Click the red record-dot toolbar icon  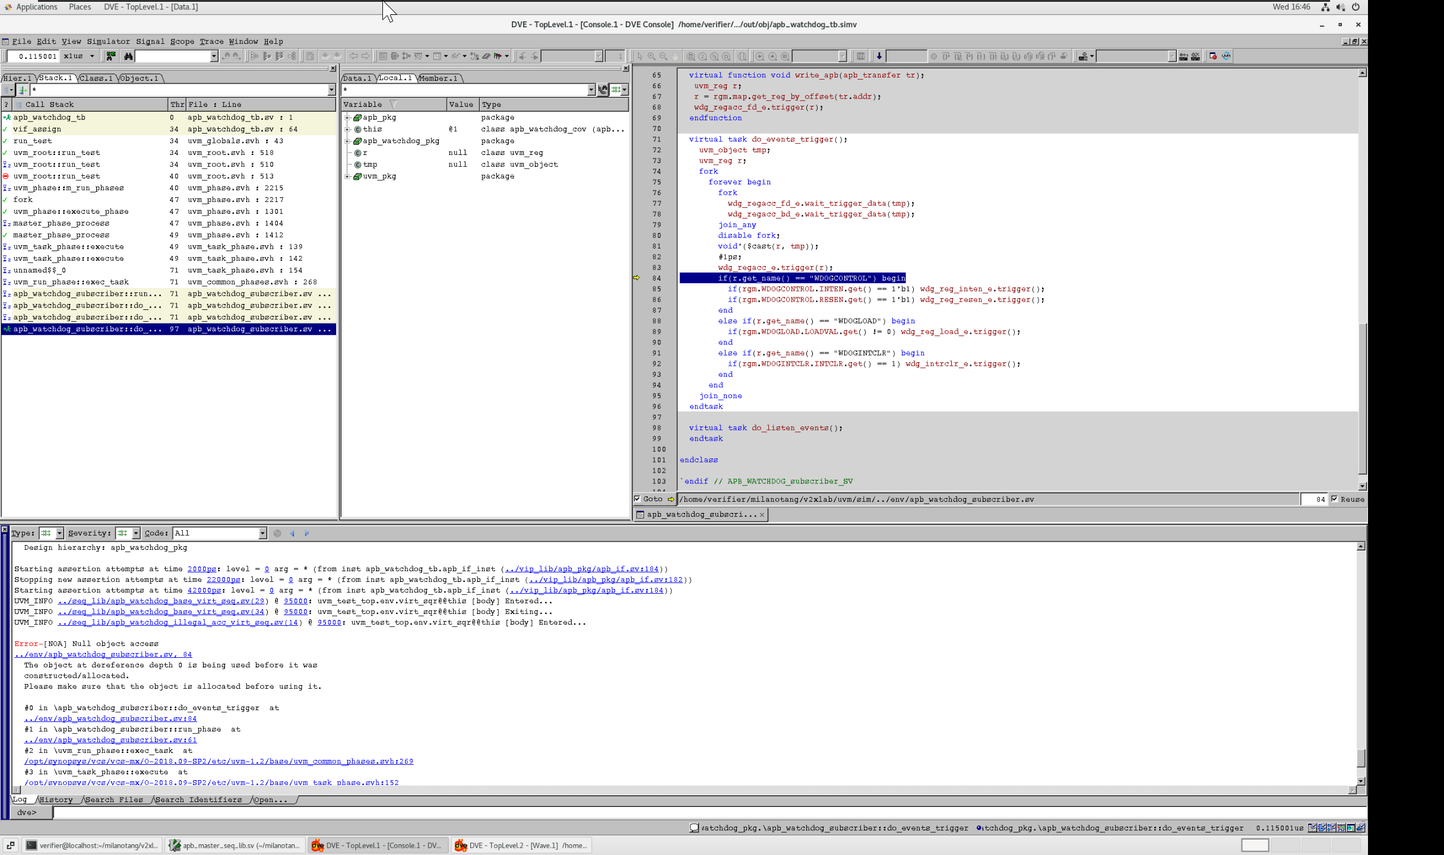1213,56
